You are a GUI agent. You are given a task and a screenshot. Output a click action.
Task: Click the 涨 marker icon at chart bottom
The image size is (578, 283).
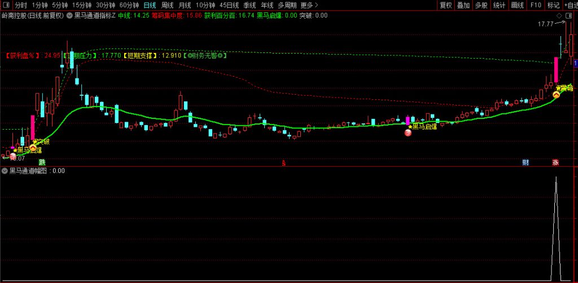pos(555,162)
